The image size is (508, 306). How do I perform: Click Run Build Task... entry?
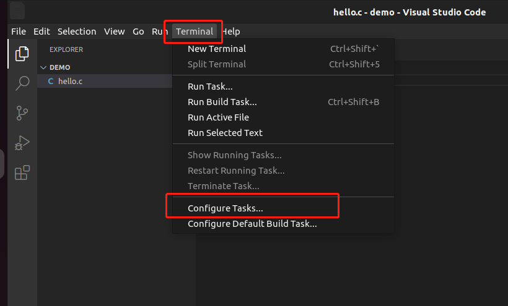(x=222, y=102)
